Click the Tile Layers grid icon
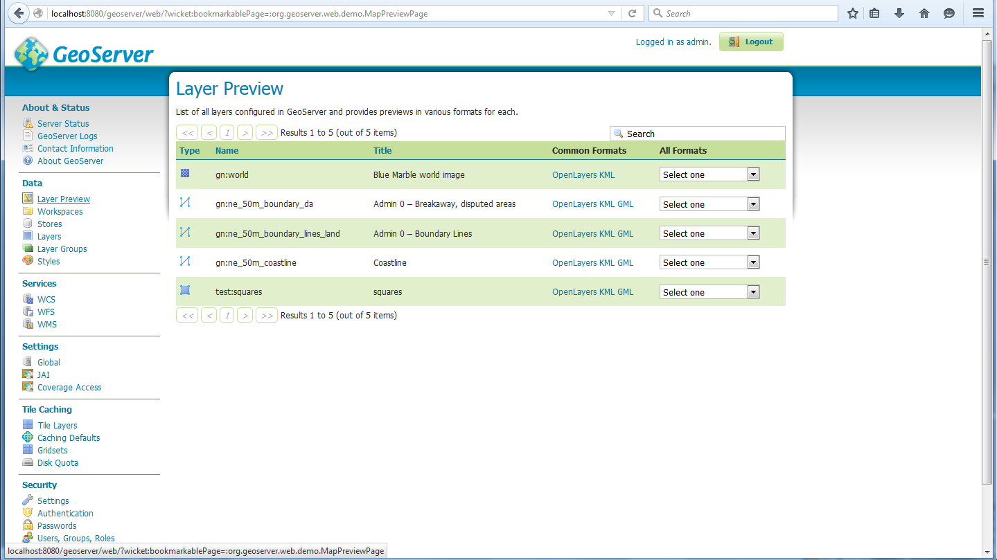This screenshot has height=560, width=997. (28, 425)
